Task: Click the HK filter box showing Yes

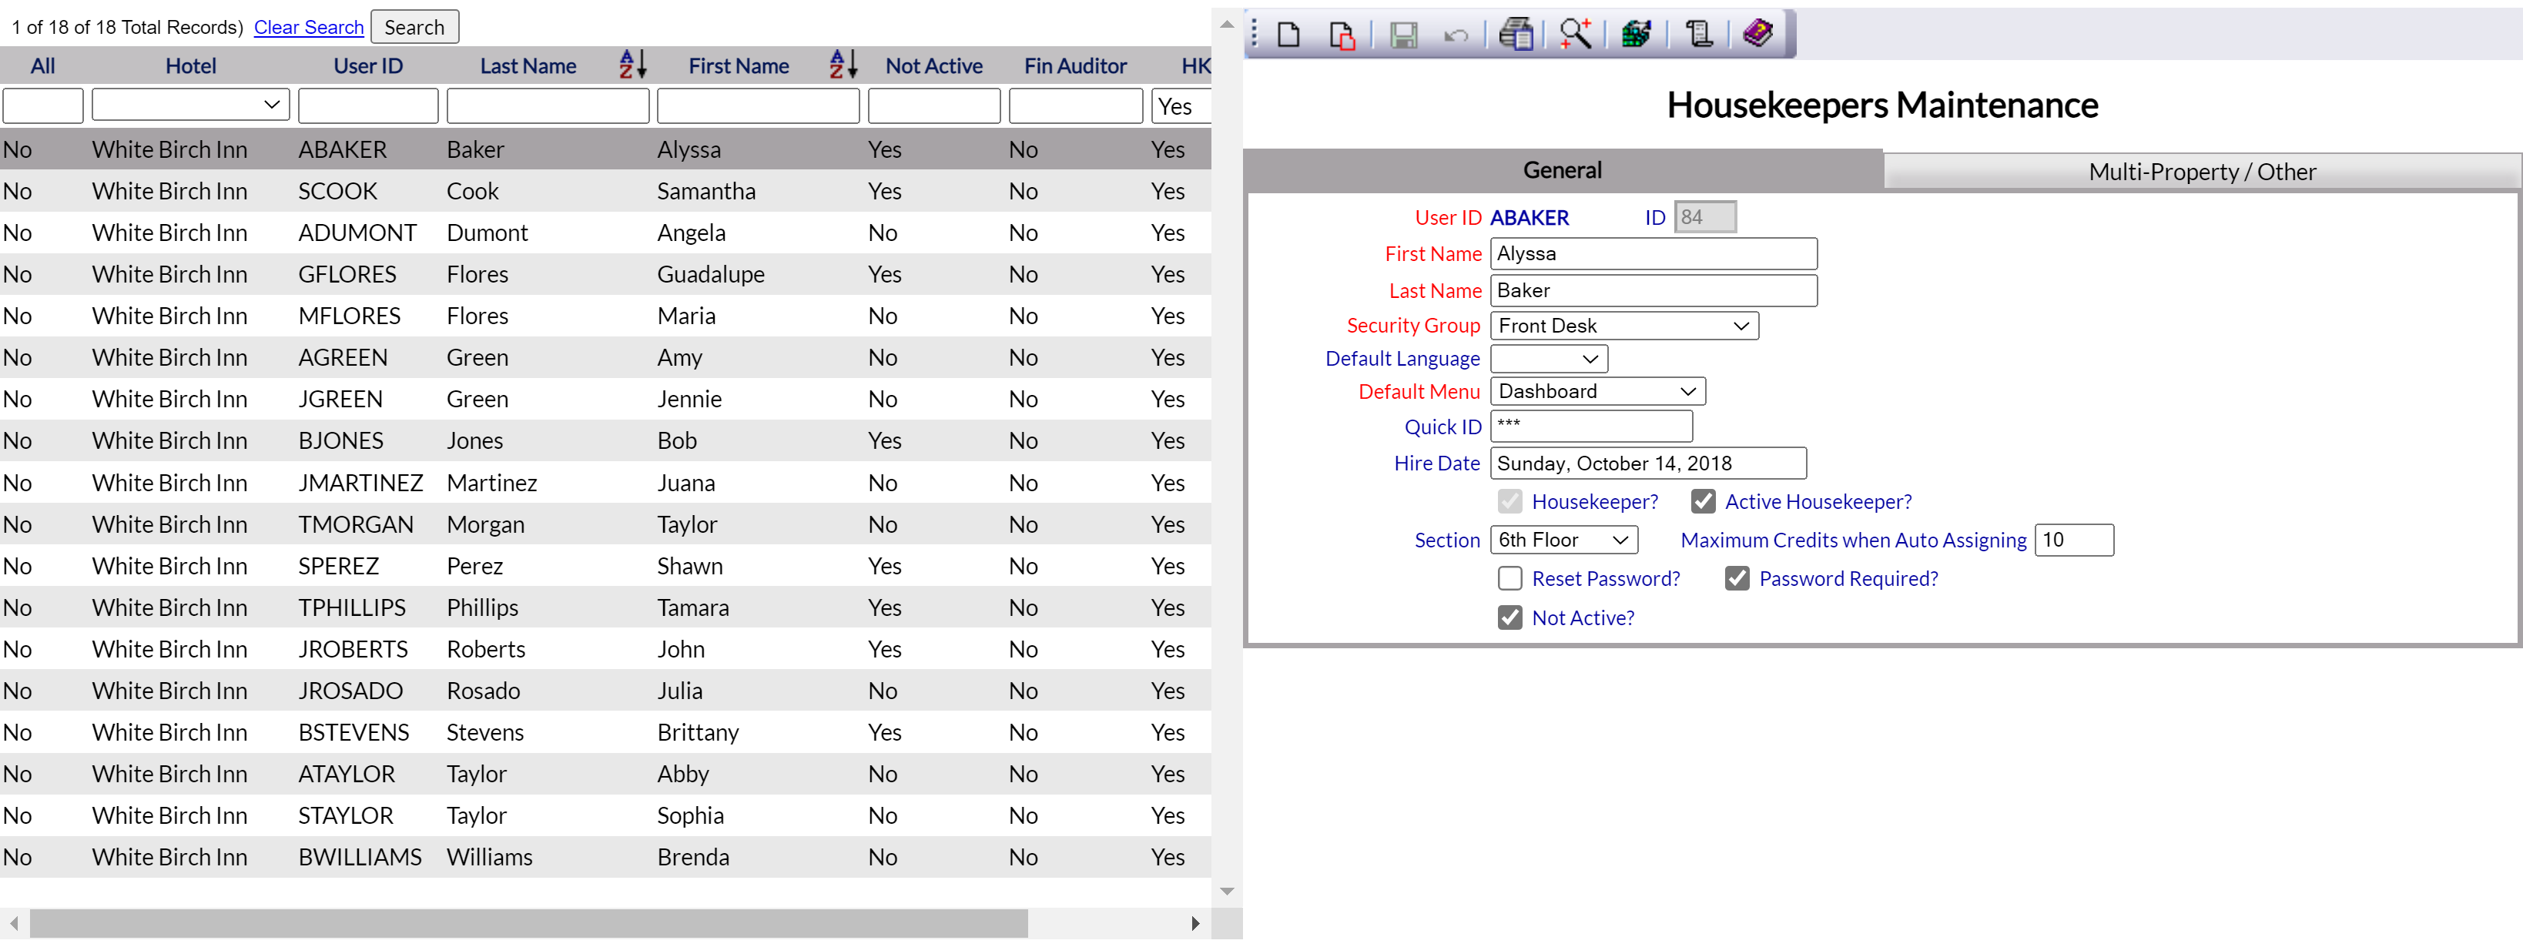Action: (x=1181, y=105)
